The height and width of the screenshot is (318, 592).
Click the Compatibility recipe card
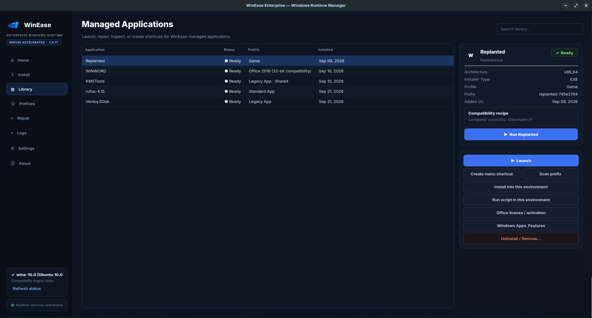click(521, 116)
